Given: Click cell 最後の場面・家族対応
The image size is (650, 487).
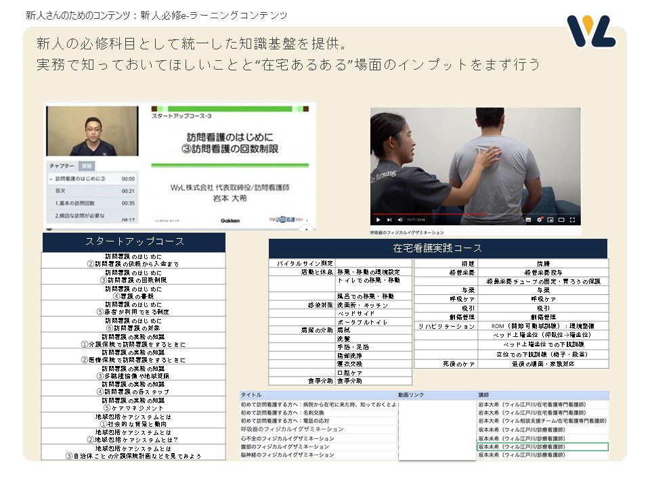Looking at the screenshot, I should pos(543,364).
